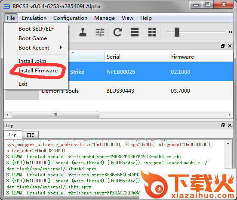
Task: Select serial BLUS30443 row
Action: pyautogui.click(x=120, y=91)
